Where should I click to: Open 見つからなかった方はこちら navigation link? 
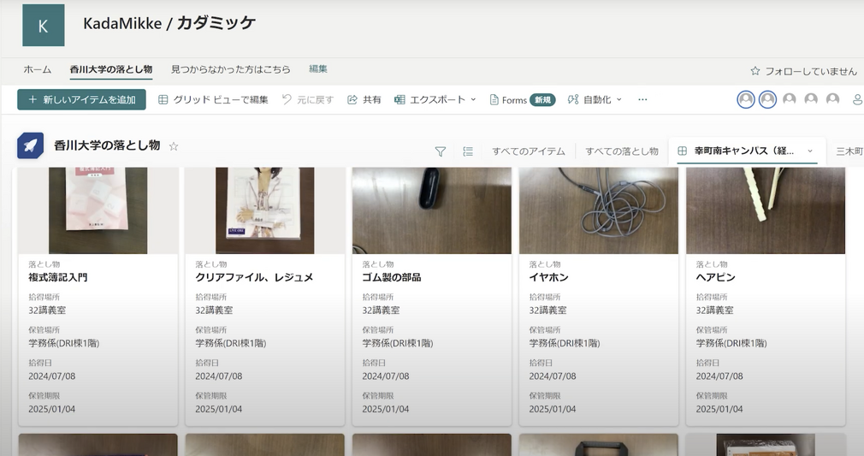point(230,69)
